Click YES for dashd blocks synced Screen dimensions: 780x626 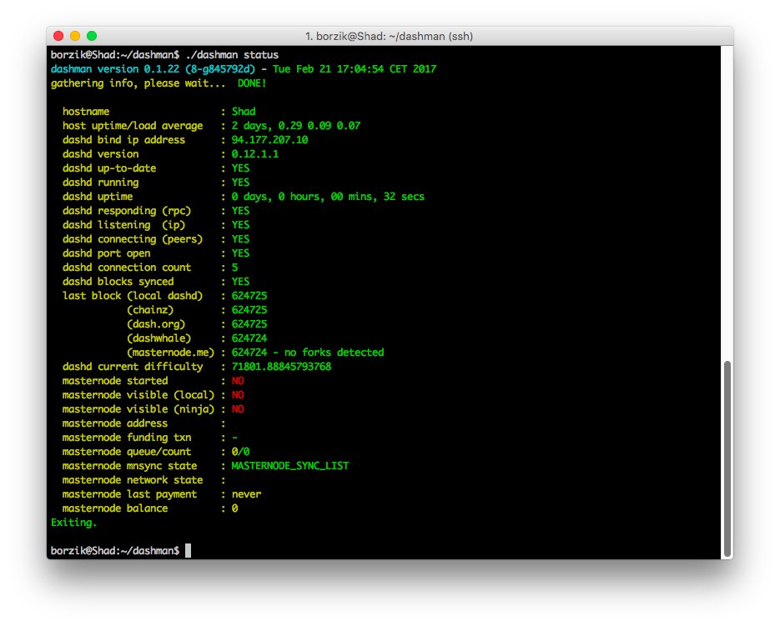click(241, 282)
